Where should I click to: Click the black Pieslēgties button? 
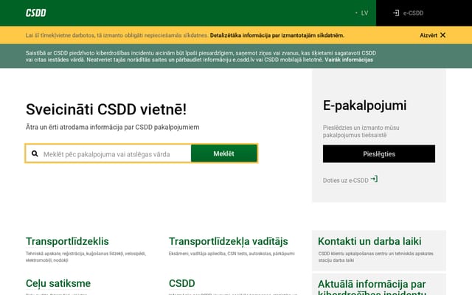click(379, 154)
